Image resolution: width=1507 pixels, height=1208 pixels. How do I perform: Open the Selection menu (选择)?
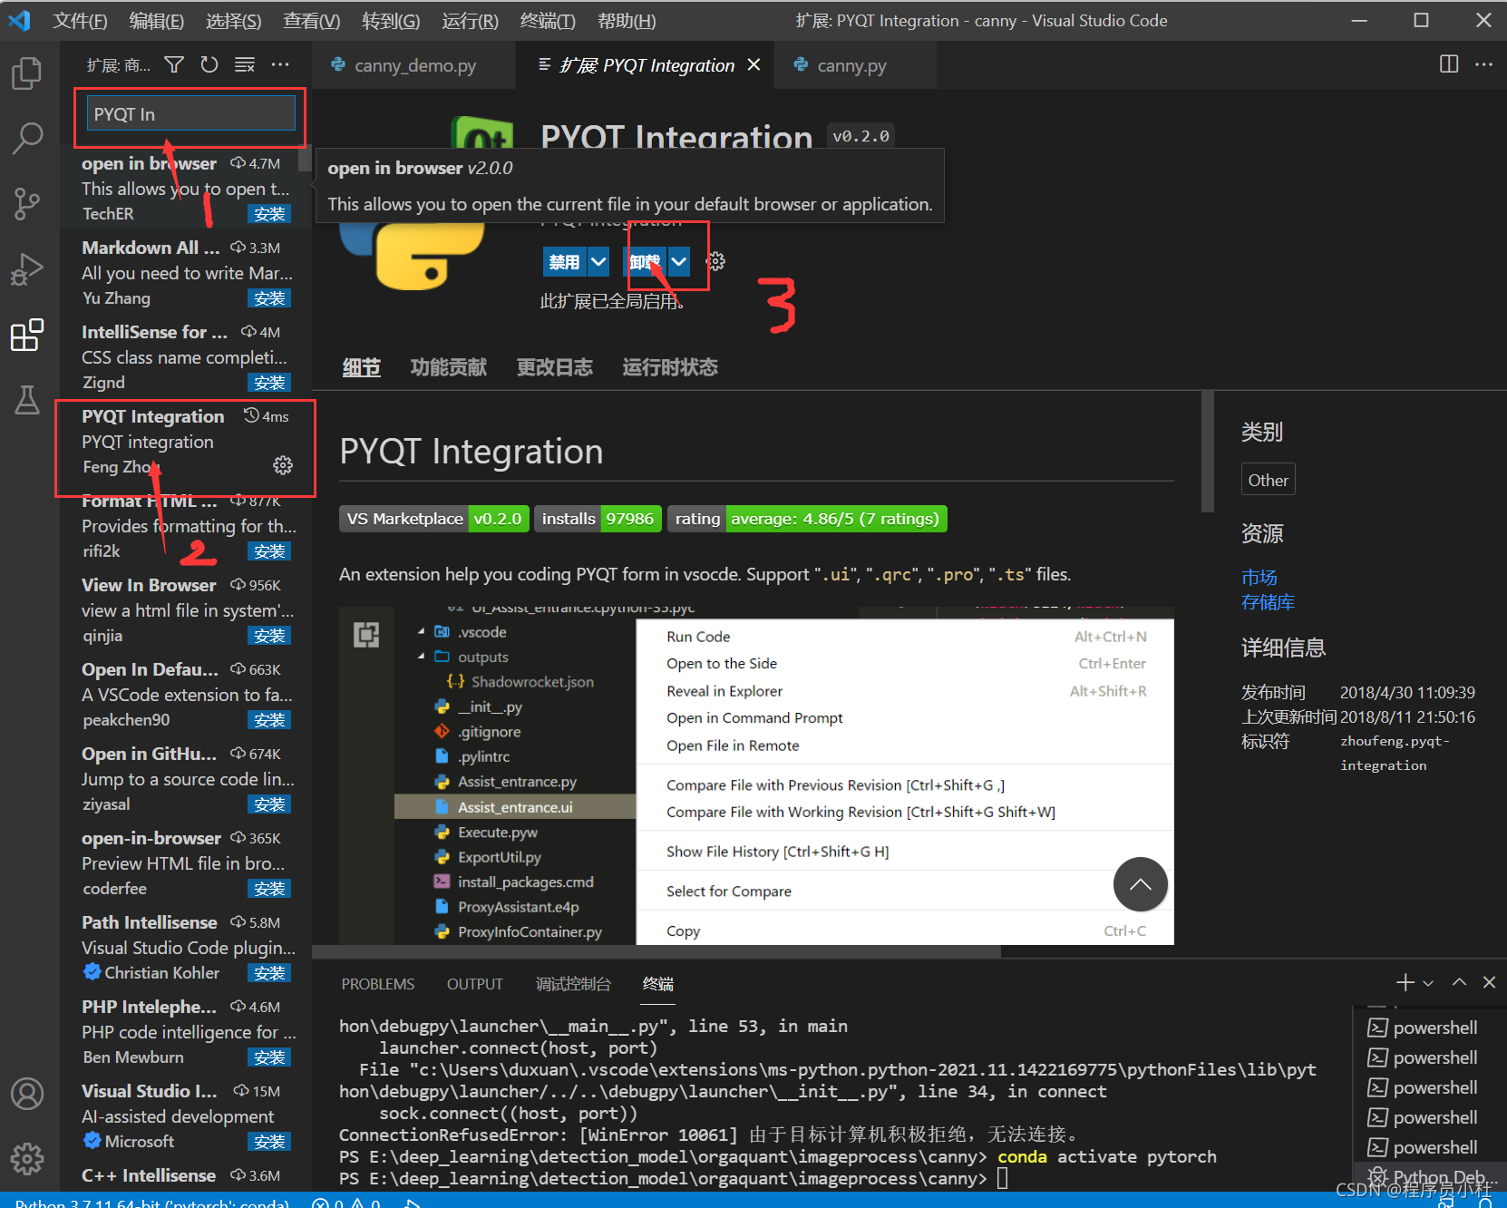[233, 21]
